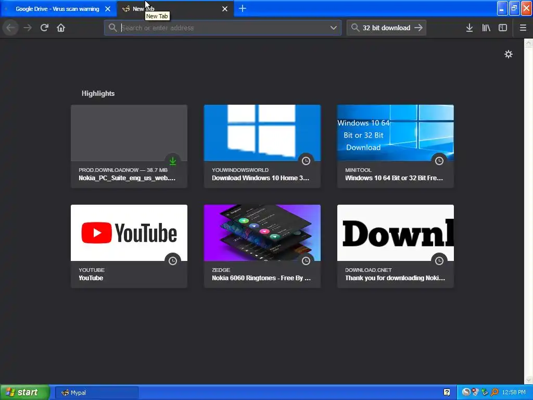Click the help question mark tray icon
533x400 pixels.
(x=447, y=393)
